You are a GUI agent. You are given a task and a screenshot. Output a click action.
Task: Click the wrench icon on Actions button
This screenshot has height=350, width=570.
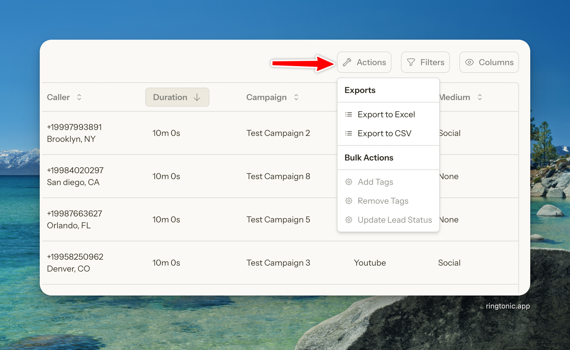coord(347,62)
